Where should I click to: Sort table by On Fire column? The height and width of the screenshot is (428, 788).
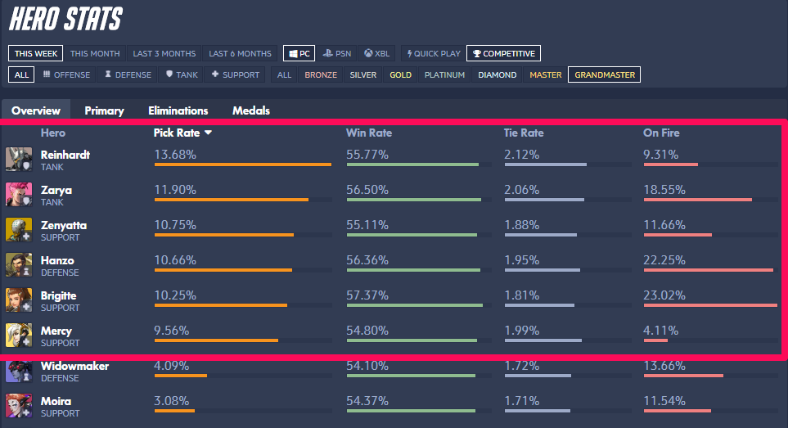click(661, 133)
